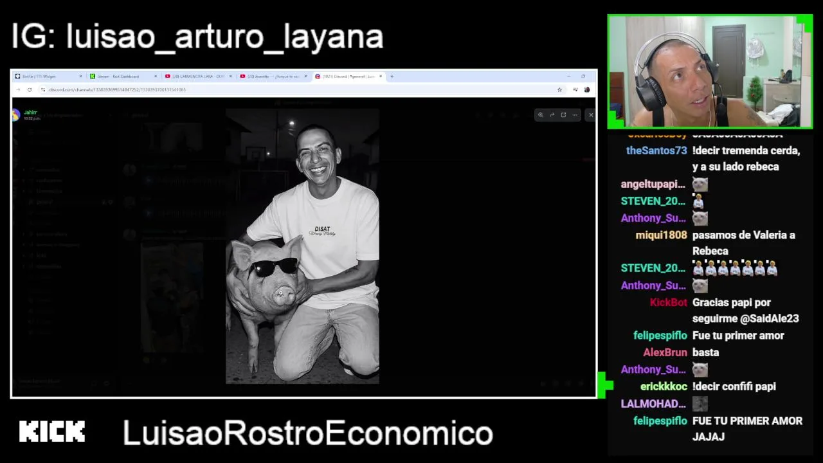The height and width of the screenshot is (463, 823).
Task: Reload the Discord page
Action: click(29, 89)
